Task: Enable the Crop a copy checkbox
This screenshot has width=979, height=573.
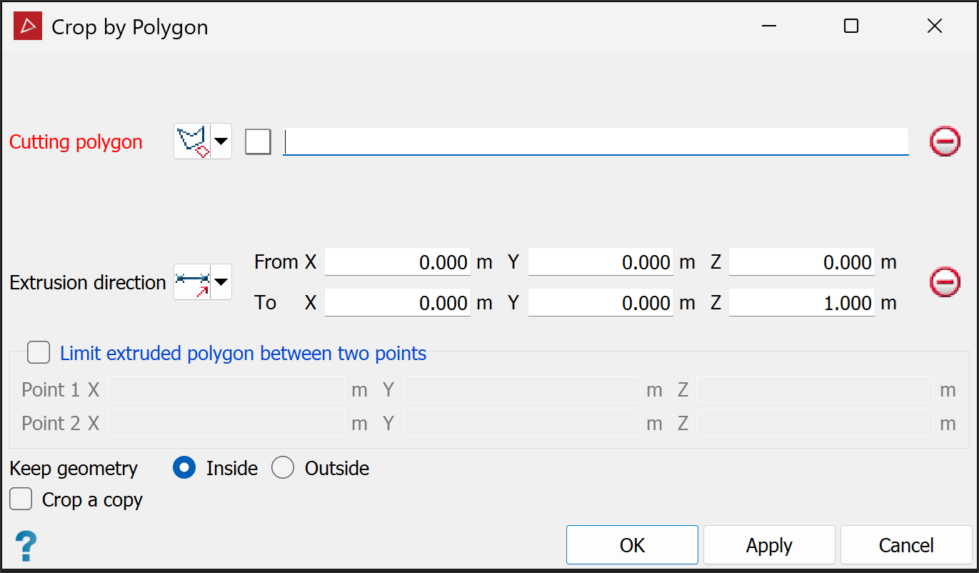Action: pos(21,499)
